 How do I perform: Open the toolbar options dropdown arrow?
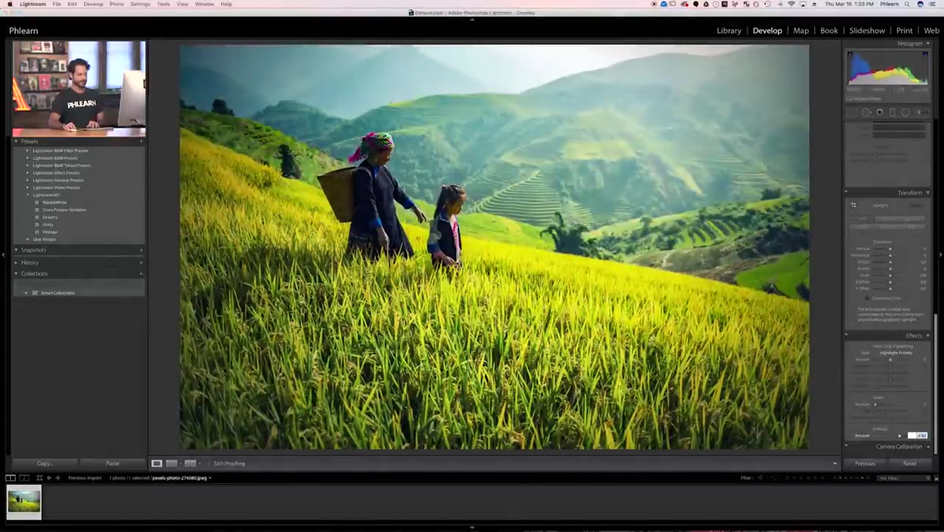835,464
